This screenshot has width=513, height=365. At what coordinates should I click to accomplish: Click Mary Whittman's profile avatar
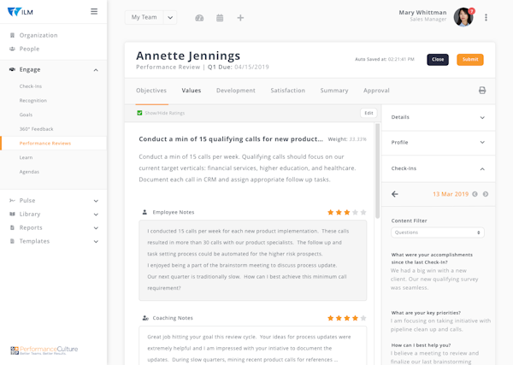pyautogui.click(x=463, y=17)
